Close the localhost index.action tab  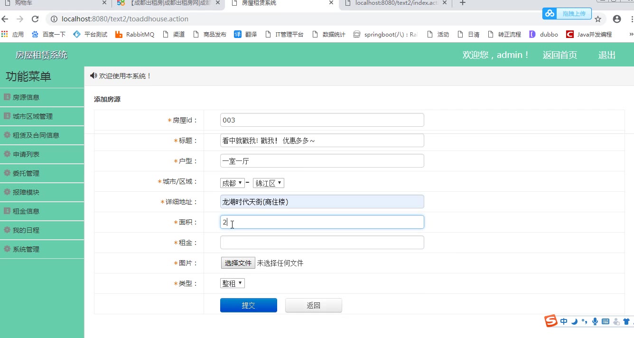(446, 3)
